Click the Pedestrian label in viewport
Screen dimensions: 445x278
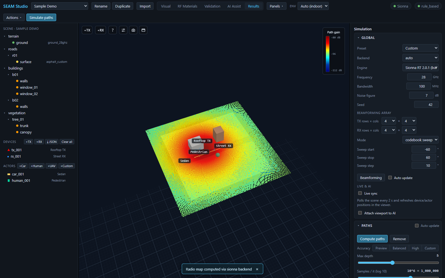click(199, 152)
